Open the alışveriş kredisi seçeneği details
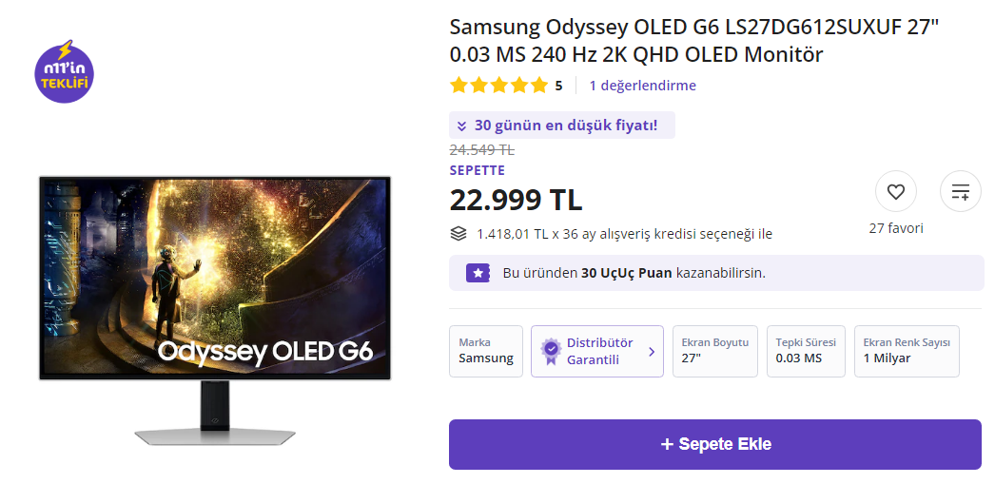Screen dimensions: 995x484 [624, 234]
